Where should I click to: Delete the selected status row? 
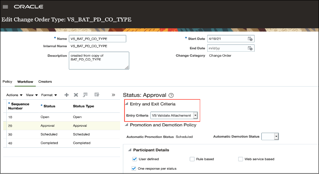point(76,95)
